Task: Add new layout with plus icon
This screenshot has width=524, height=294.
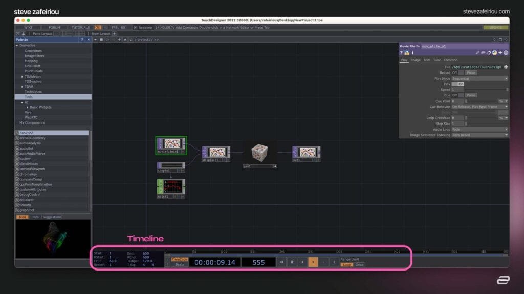Action: (114, 33)
